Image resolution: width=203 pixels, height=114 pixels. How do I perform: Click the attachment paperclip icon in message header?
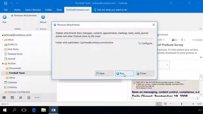coord(182,40)
